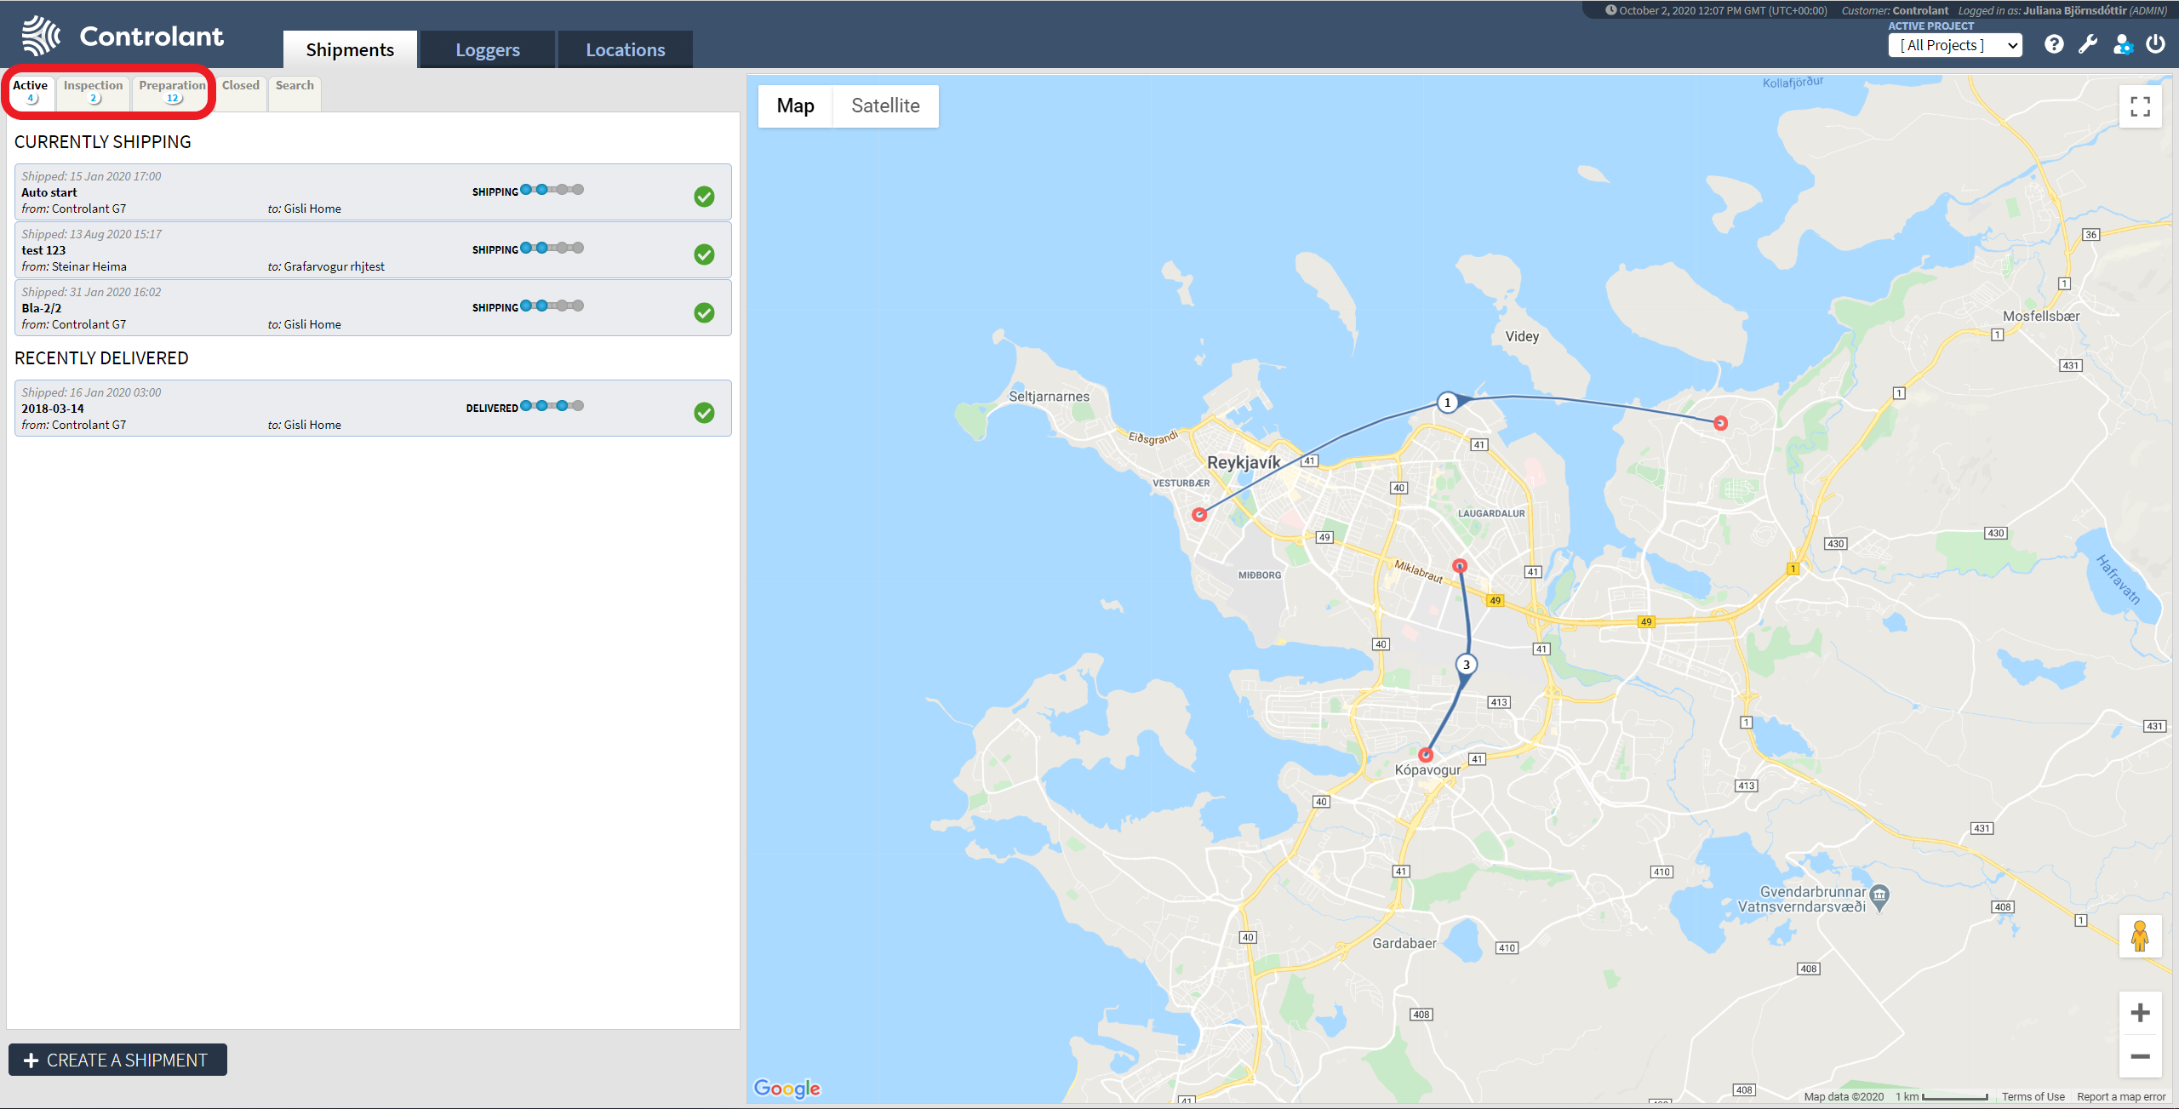The image size is (2179, 1109).
Task: Click Recently Delivered heading
Action: pyautogui.click(x=101, y=358)
